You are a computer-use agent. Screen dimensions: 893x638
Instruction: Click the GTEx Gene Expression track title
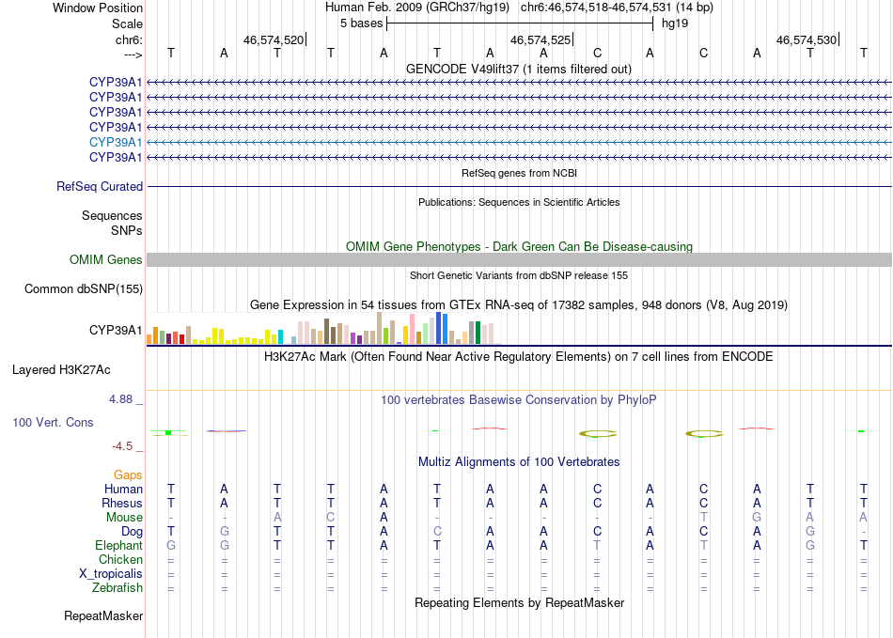tap(519, 305)
